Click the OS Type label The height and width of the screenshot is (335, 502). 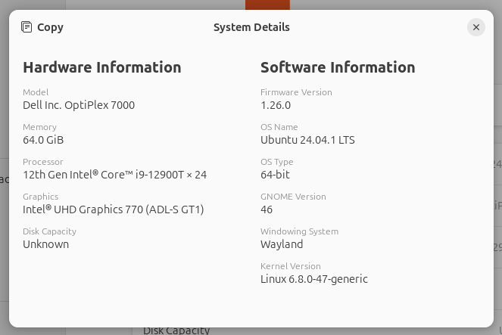277,162
